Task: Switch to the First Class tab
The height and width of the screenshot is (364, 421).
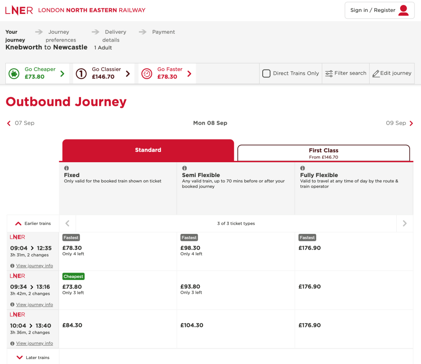Action: click(324, 153)
